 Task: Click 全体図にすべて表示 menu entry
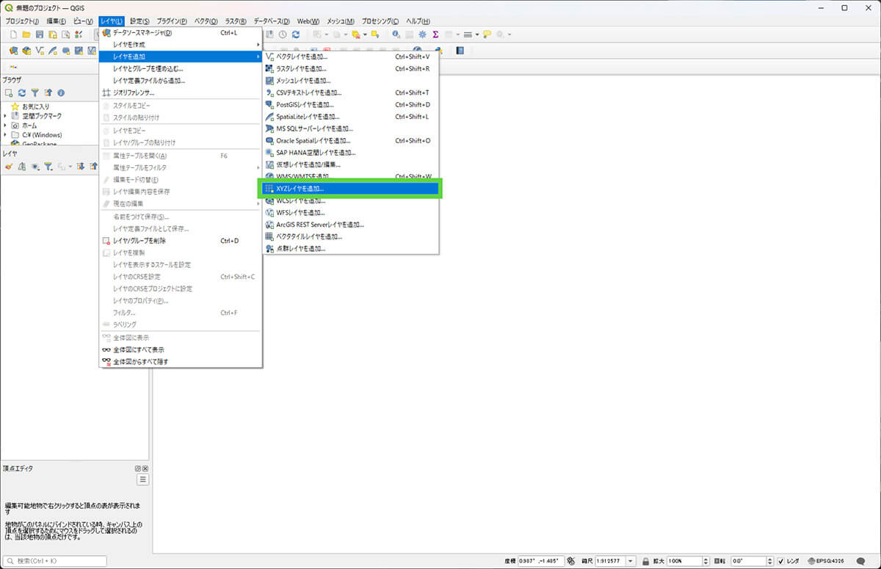pyautogui.click(x=181, y=349)
